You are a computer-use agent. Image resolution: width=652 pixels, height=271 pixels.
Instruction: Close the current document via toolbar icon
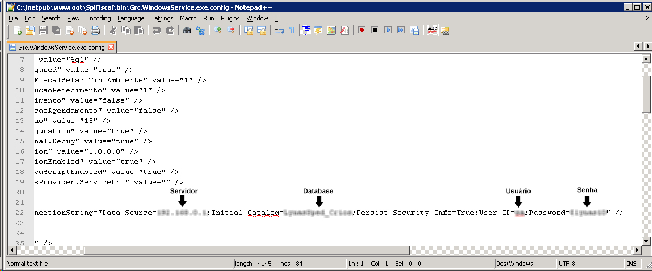pyautogui.click(x=69, y=31)
